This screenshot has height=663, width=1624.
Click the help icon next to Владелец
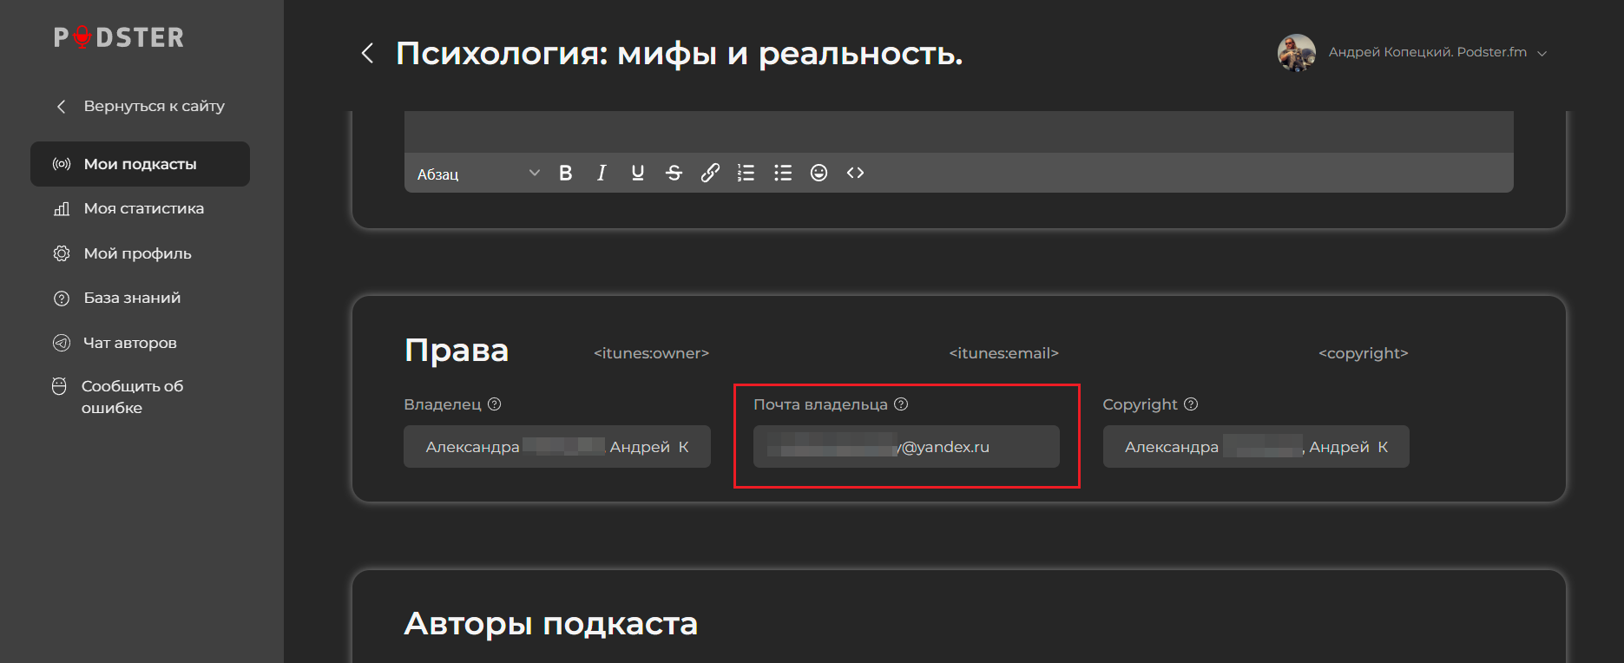(495, 404)
